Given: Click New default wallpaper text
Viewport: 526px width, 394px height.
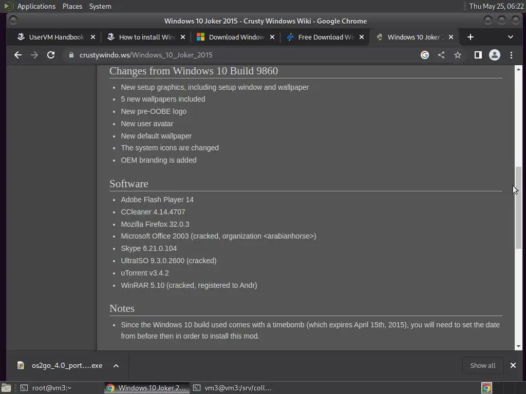Looking at the screenshot, I should (x=156, y=136).
